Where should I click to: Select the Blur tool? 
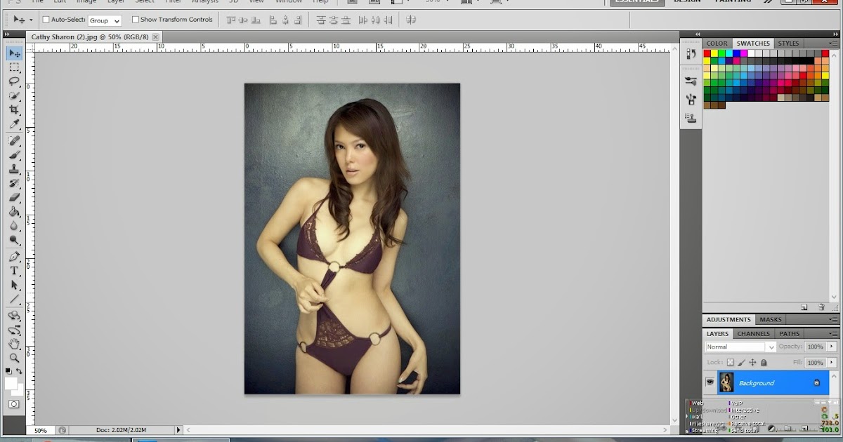pos(14,225)
